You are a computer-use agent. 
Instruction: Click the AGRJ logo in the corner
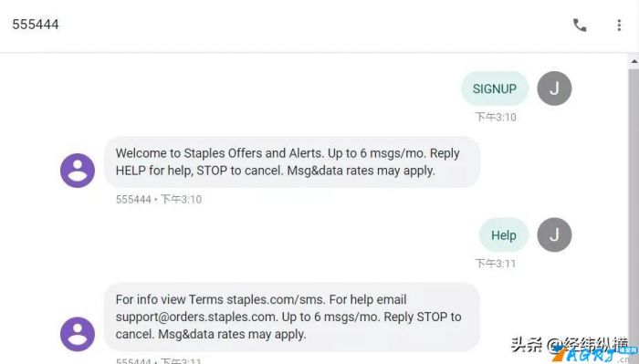tap(595, 355)
